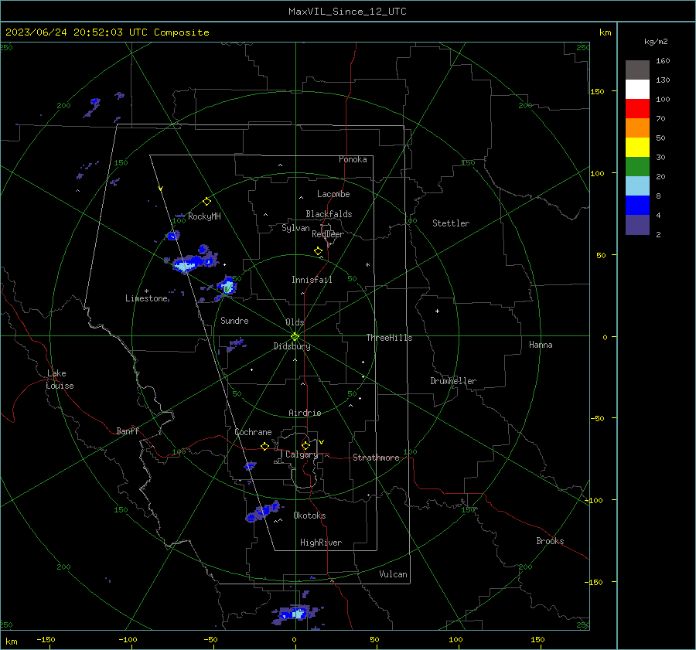Click the Calgary city label
This screenshot has width=696, height=650.
pyautogui.click(x=302, y=454)
